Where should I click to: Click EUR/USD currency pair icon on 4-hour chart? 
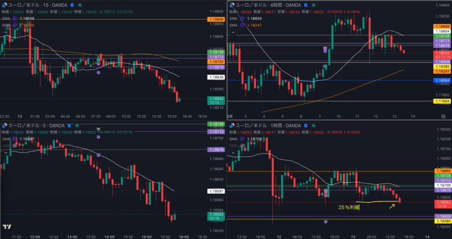click(231, 5)
